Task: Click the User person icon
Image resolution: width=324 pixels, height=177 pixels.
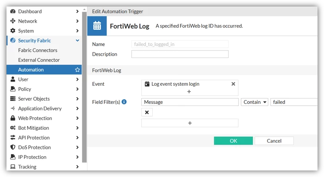Action: tap(13, 79)
